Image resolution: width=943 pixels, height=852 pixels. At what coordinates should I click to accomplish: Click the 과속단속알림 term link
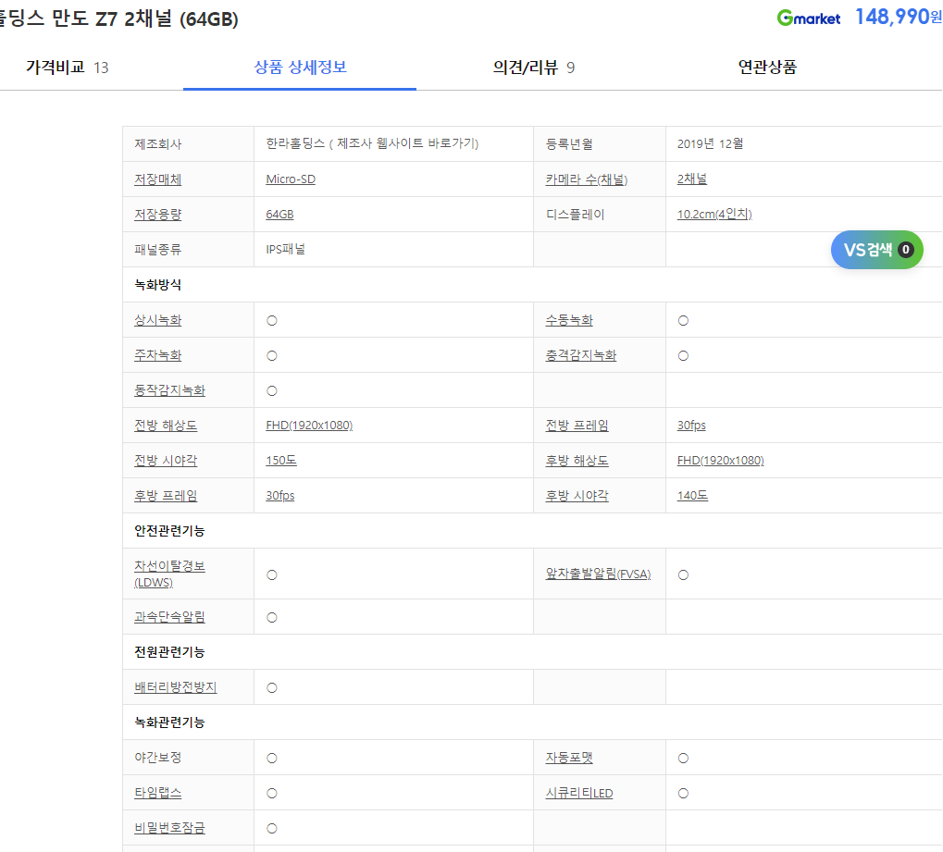pos(169,617)
